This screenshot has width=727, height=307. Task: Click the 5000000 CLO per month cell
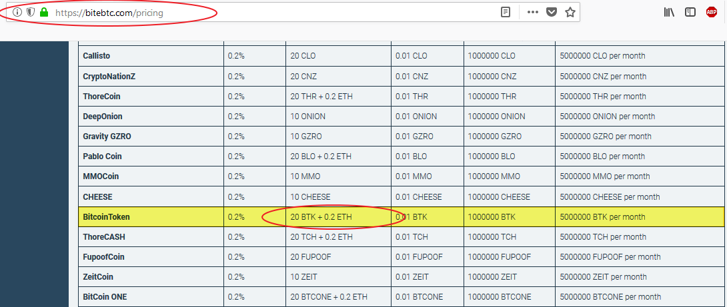pos(640,55)
